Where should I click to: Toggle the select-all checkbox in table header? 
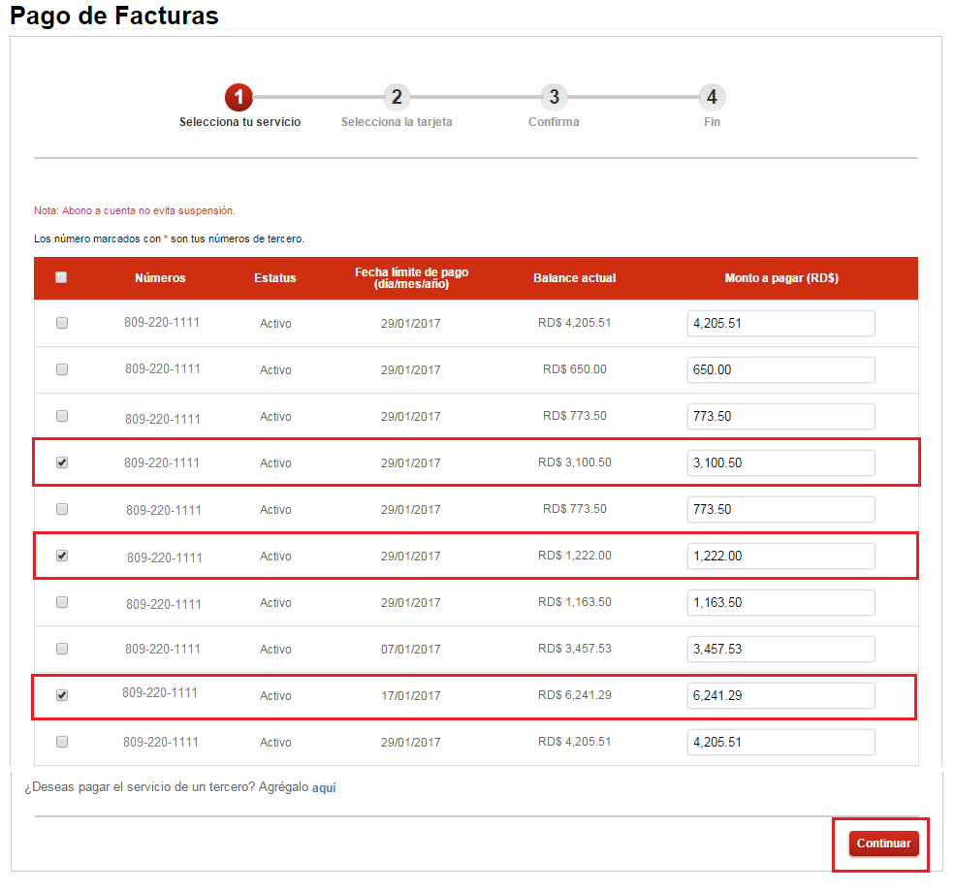pyautogui.click(x=61, y=277)
